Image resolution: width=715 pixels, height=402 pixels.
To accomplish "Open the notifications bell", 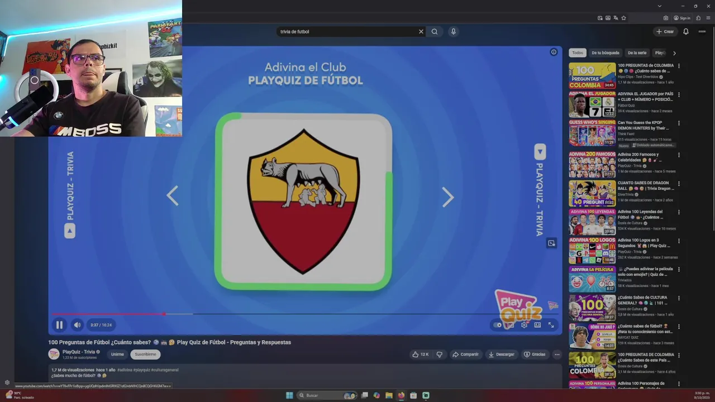I will (x=686, y=32).
